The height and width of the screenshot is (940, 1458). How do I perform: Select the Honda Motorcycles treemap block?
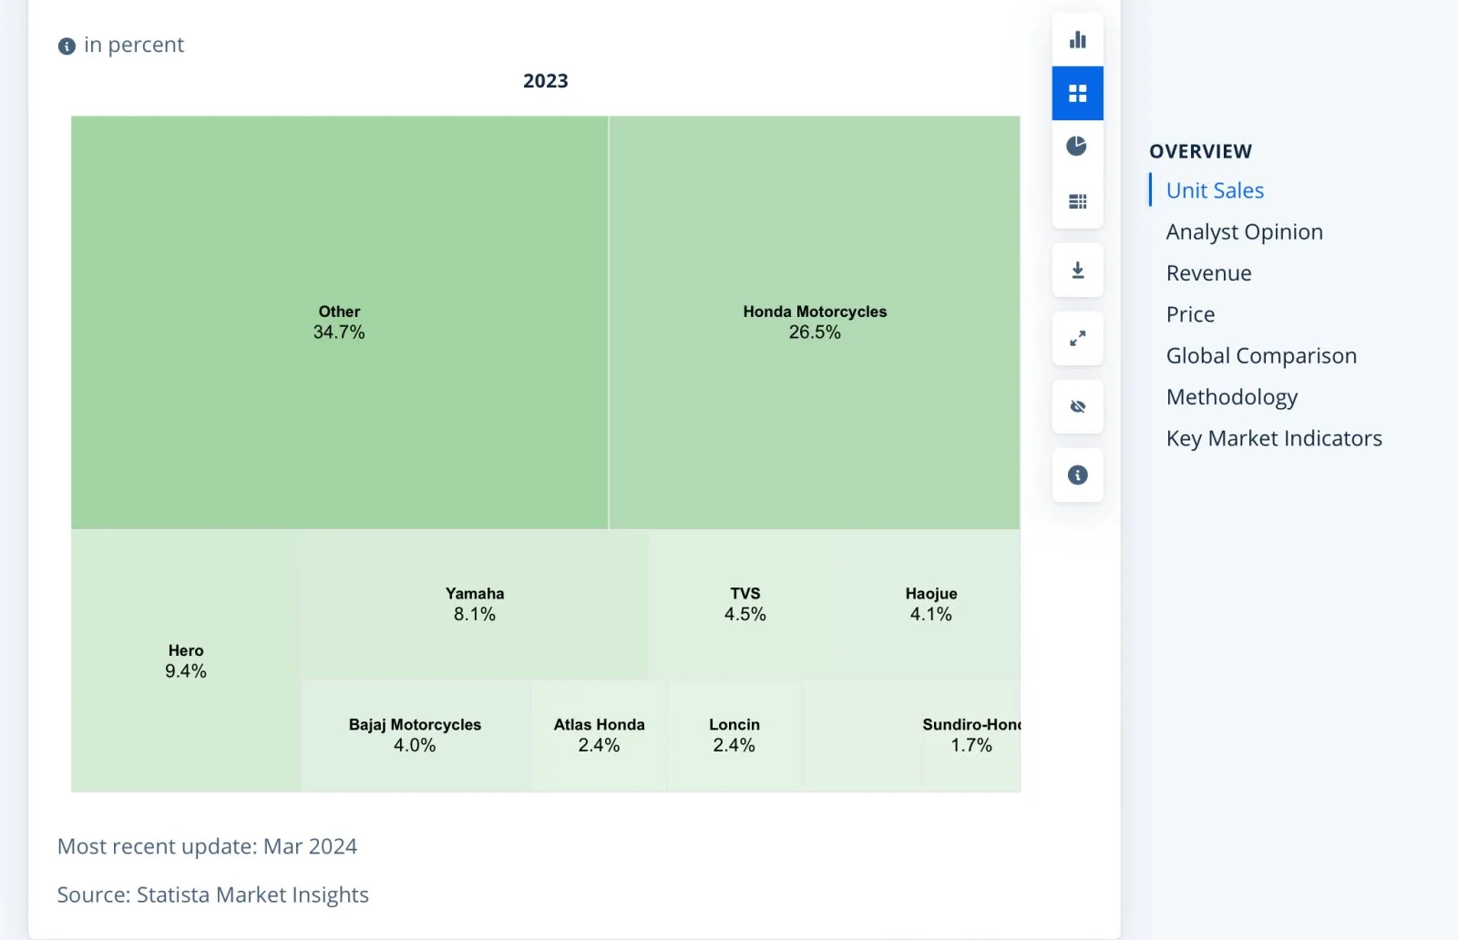(x=815, y=322)
